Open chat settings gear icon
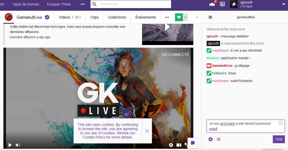Viewport: 288px width, 150px height. point(211,139)
